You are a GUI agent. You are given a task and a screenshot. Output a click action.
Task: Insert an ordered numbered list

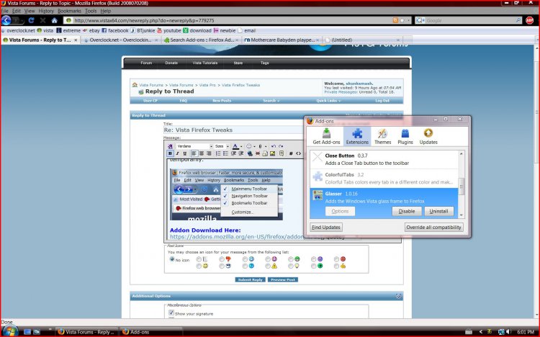(x=218, y=153)
